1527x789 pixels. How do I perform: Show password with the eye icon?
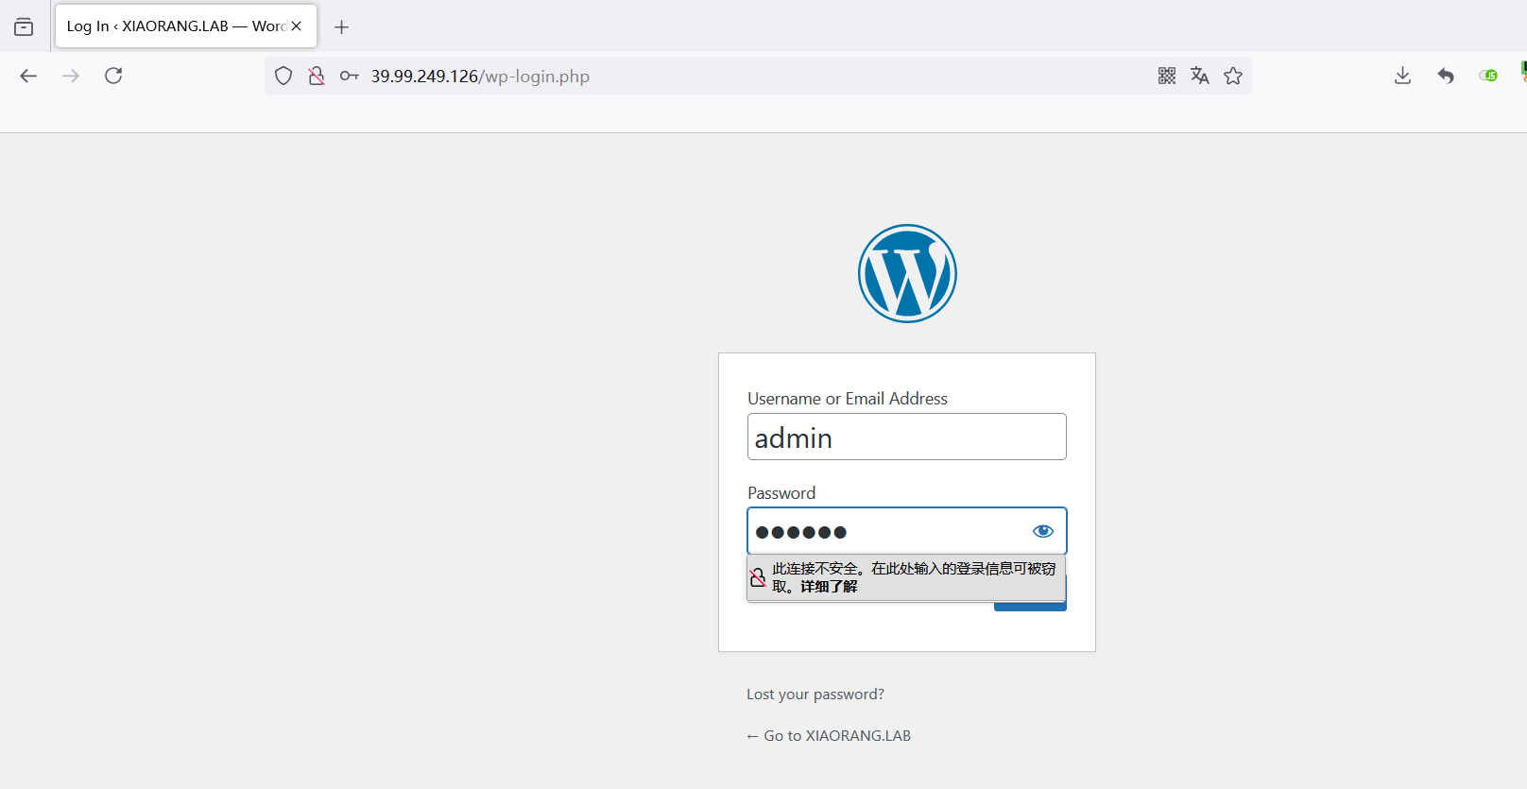coord(1043,531)
